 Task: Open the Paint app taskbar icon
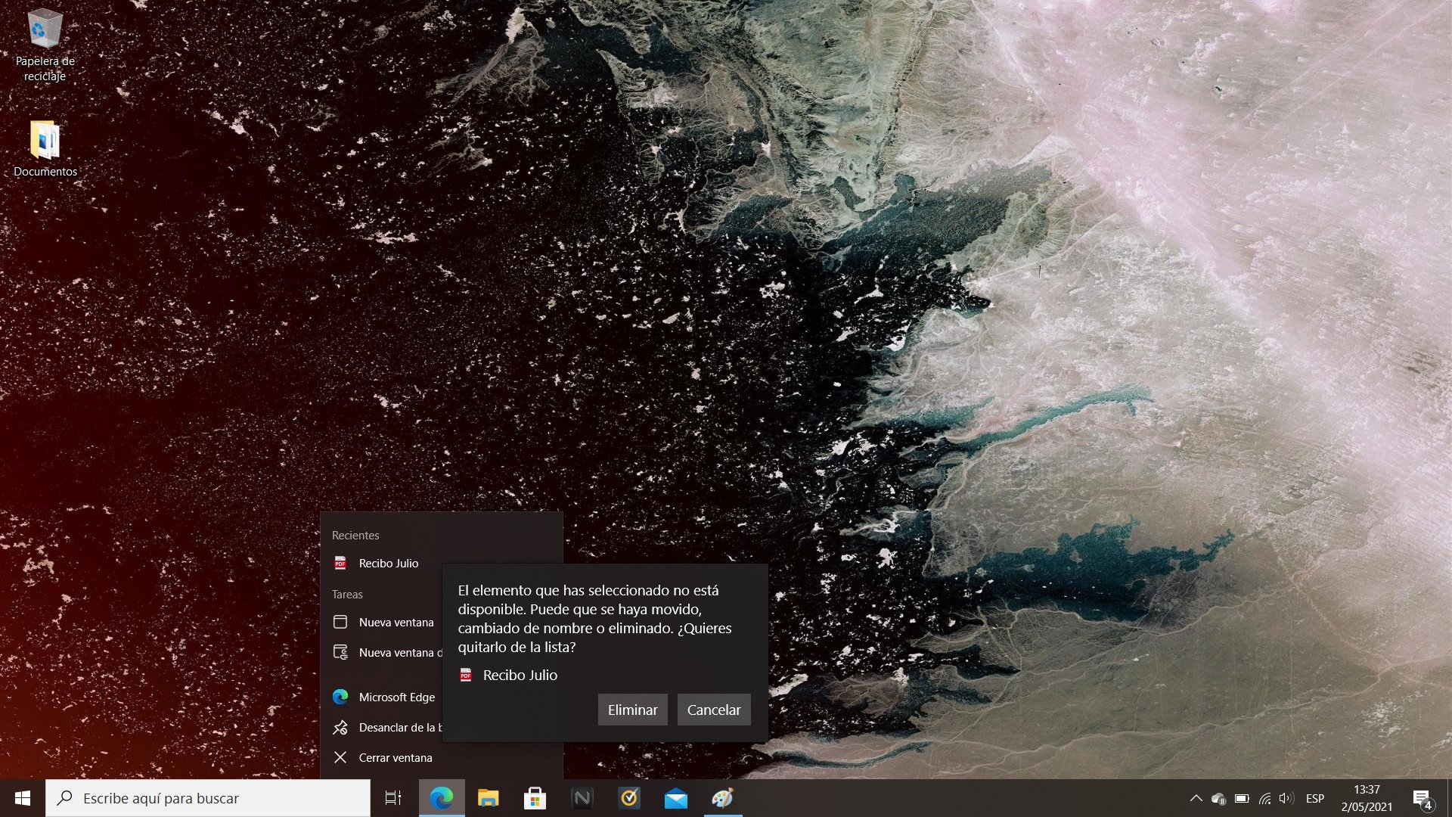pos(722,798)
